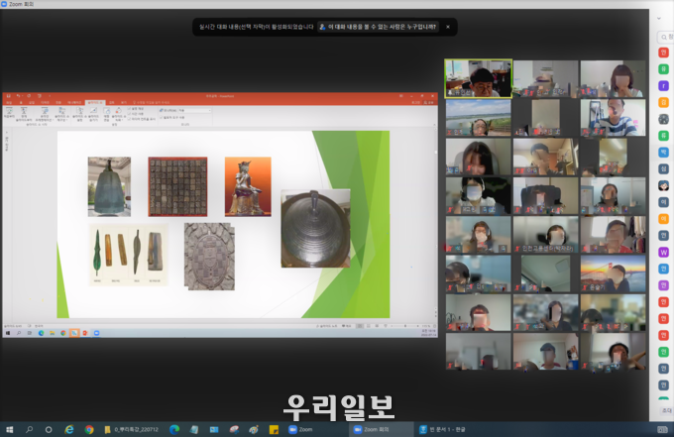
Task: Launch Google Chrome from the taskbar
Action: 89,429
